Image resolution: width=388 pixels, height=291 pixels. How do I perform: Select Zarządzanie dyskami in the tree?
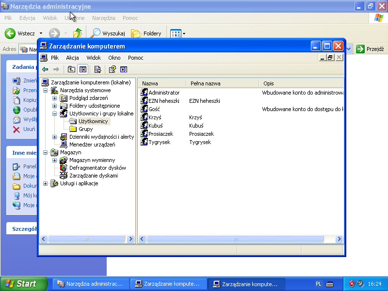point(93,176)
